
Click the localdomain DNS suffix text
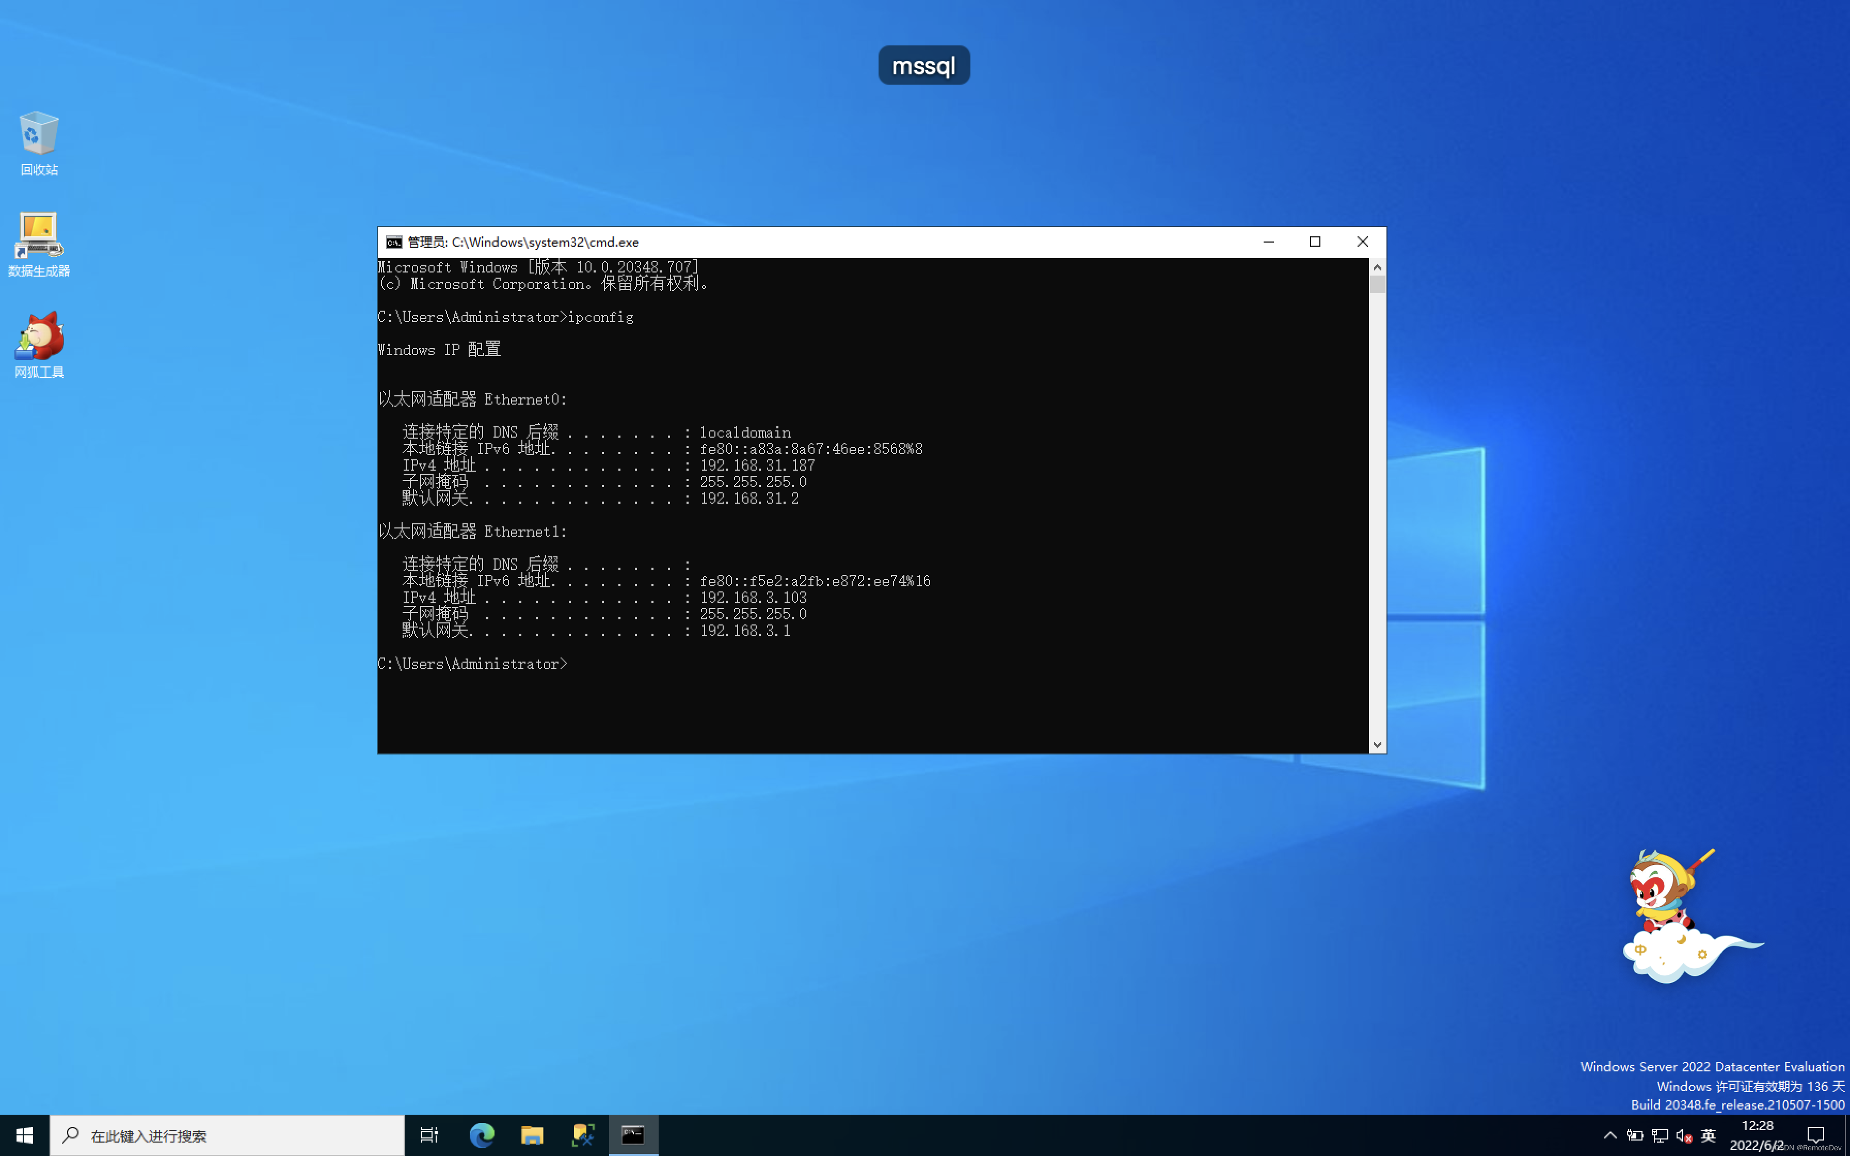(x=745, y=433)
